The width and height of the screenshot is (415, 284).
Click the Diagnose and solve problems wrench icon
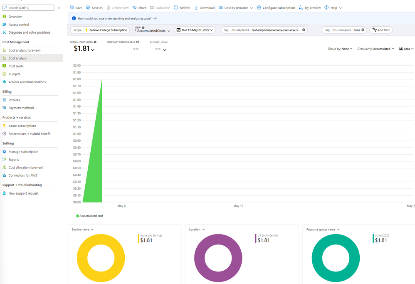tap(4, 32)
